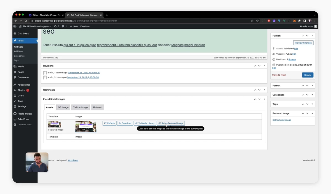Click Set as Featured image button
Screen dimensions: 331x194
(x=171, y=123)
